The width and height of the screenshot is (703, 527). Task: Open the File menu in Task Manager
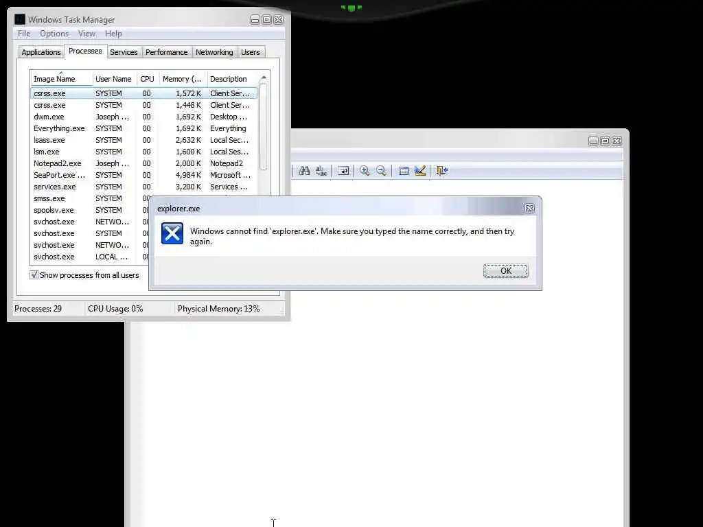[24, 34]
